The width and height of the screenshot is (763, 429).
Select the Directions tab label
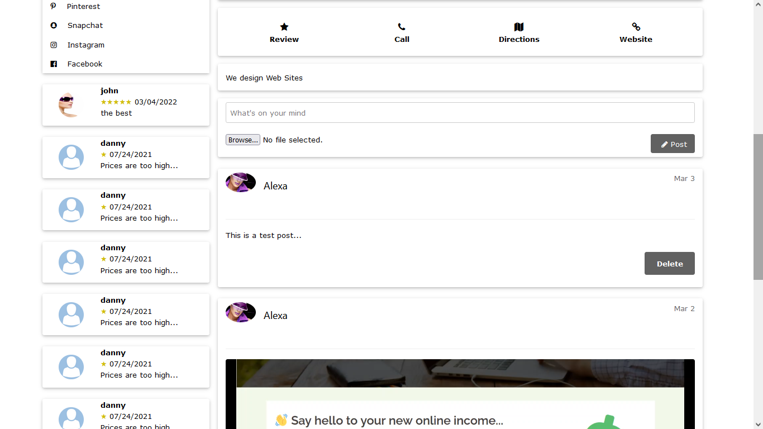[x=519, y=39]
